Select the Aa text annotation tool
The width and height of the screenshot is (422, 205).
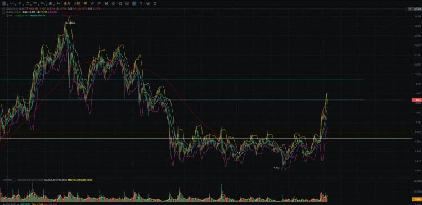point(59,3)
